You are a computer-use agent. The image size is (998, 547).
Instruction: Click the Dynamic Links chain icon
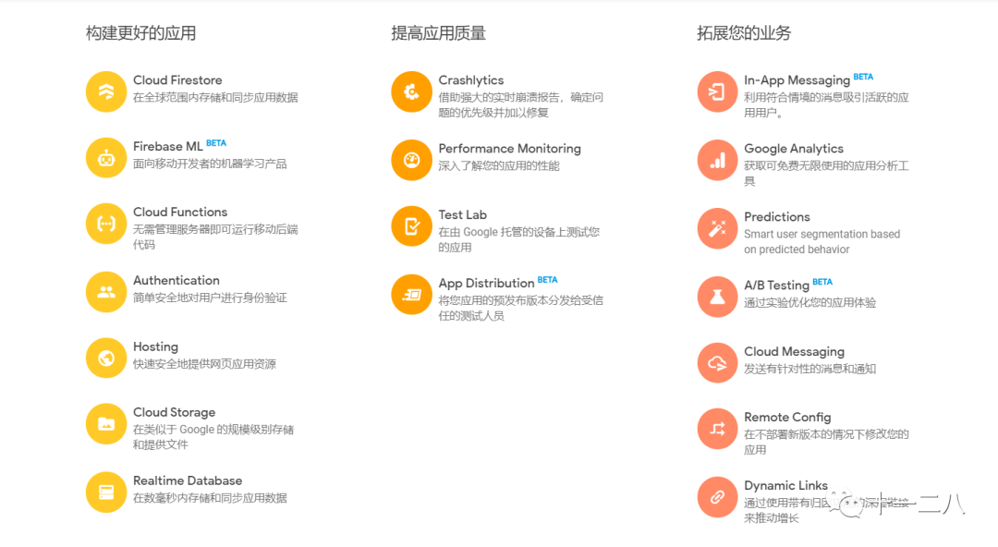[x=717, y=496]
